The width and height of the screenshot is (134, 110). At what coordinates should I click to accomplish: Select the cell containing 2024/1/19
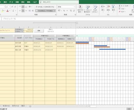pyautogui.click(x=50, y=50)
